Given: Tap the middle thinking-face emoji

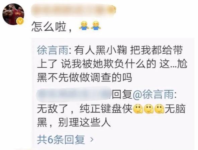Looking at the screenshot, I should (149, 109).
